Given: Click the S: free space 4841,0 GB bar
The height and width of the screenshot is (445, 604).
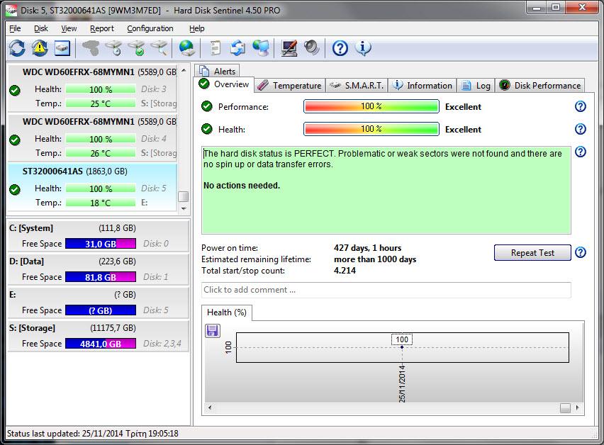Looking at the screenshot, I should [101, 344].
